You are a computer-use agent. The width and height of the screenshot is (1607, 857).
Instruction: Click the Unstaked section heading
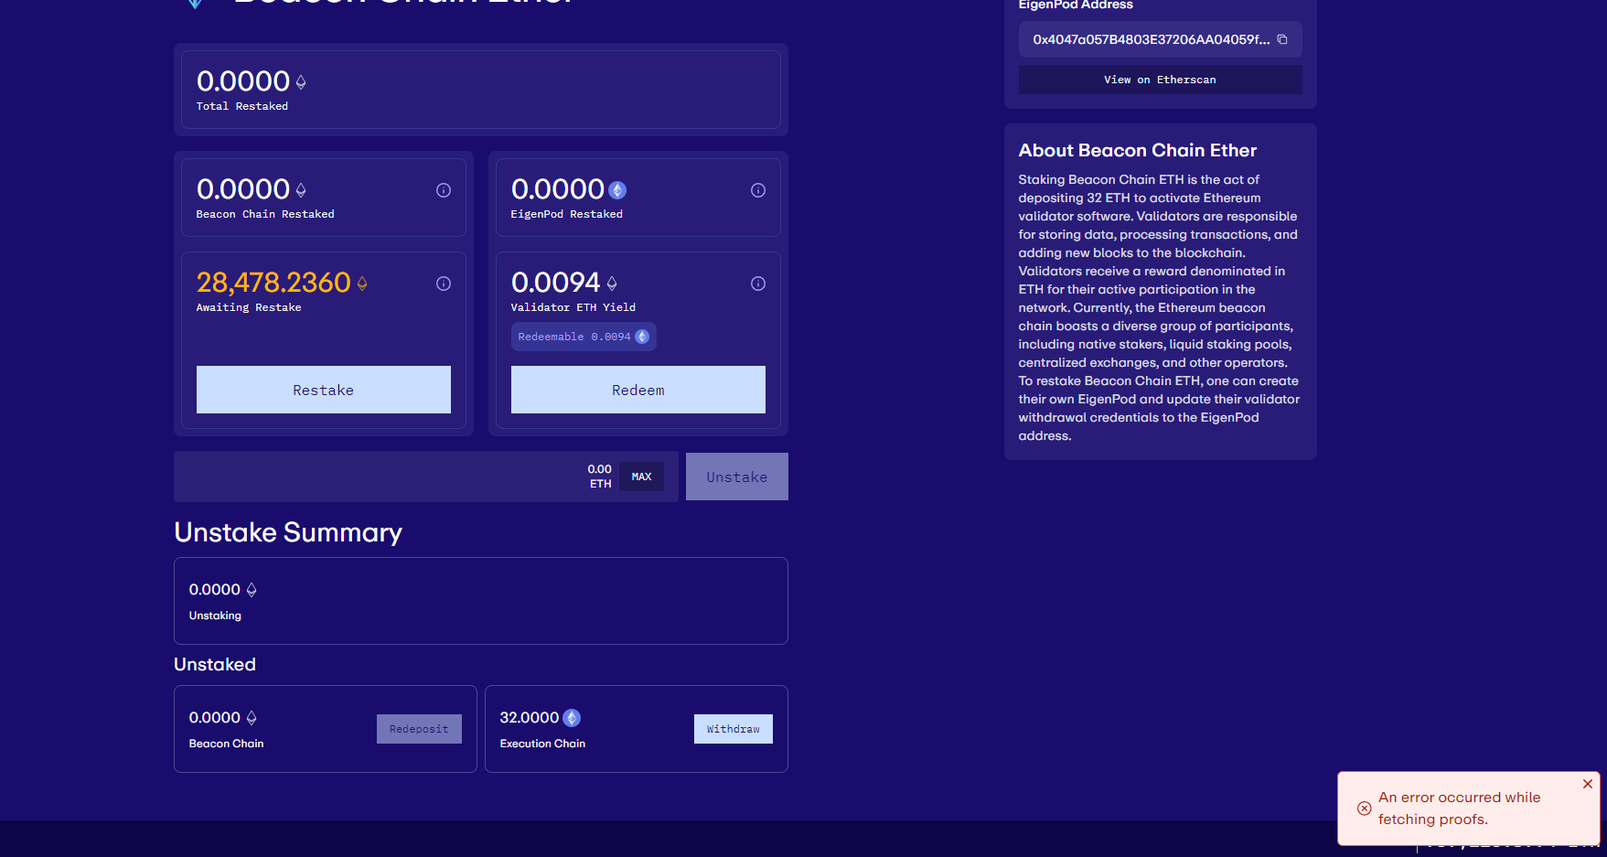(215, 665)
